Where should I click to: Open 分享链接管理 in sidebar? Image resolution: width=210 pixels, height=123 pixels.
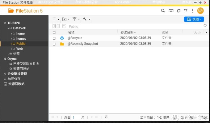tap(17, 74)
